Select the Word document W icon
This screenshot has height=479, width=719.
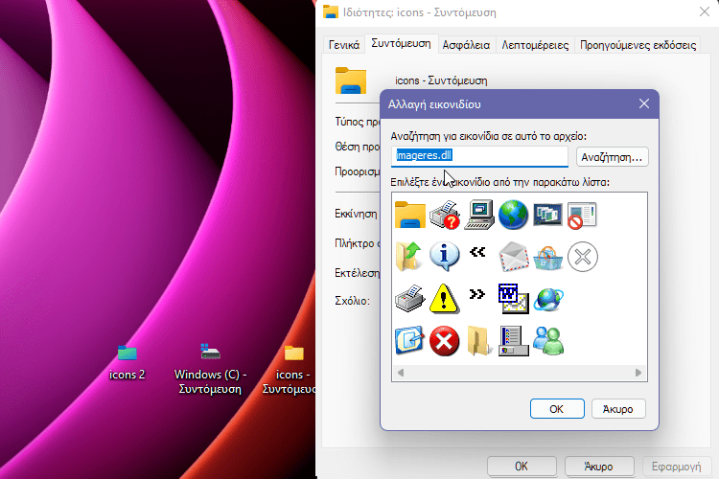[513, 298]
